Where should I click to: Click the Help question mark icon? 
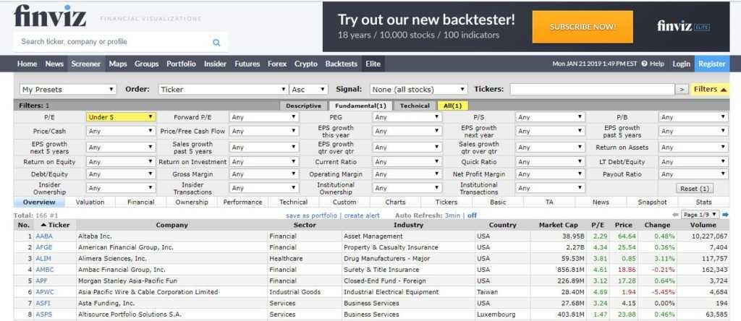click(644, 64)
